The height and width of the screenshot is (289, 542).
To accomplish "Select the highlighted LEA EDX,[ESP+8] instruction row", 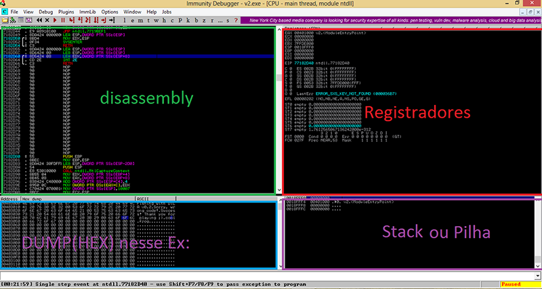I will (x=138, y=56).
